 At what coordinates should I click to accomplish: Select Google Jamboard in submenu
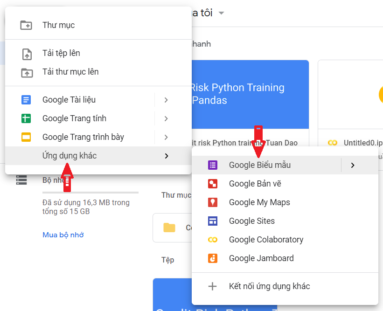(285, 258)
